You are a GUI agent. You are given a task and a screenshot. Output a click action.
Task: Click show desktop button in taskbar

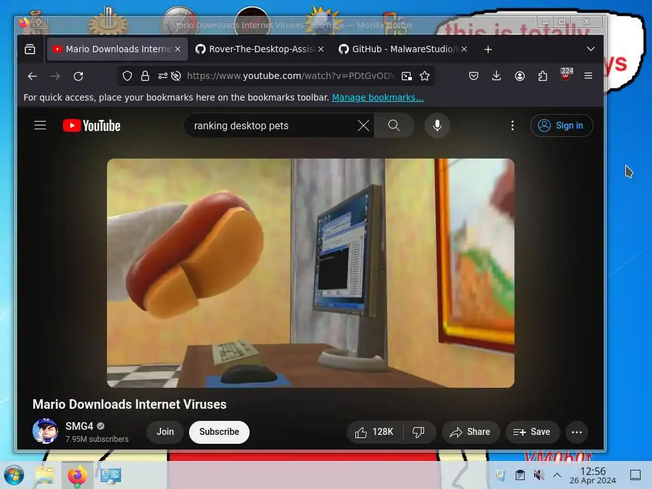[635, 475]
